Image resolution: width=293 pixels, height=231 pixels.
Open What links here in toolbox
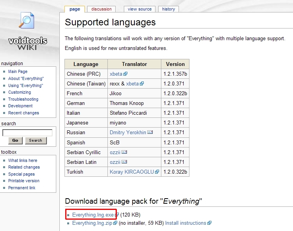click(23, 160)
